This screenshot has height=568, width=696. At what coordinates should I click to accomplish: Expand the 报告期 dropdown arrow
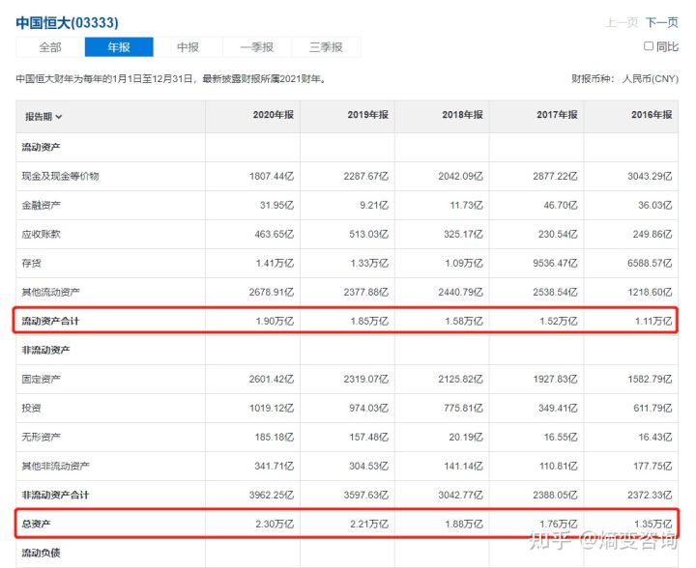(x=59, y=117)
